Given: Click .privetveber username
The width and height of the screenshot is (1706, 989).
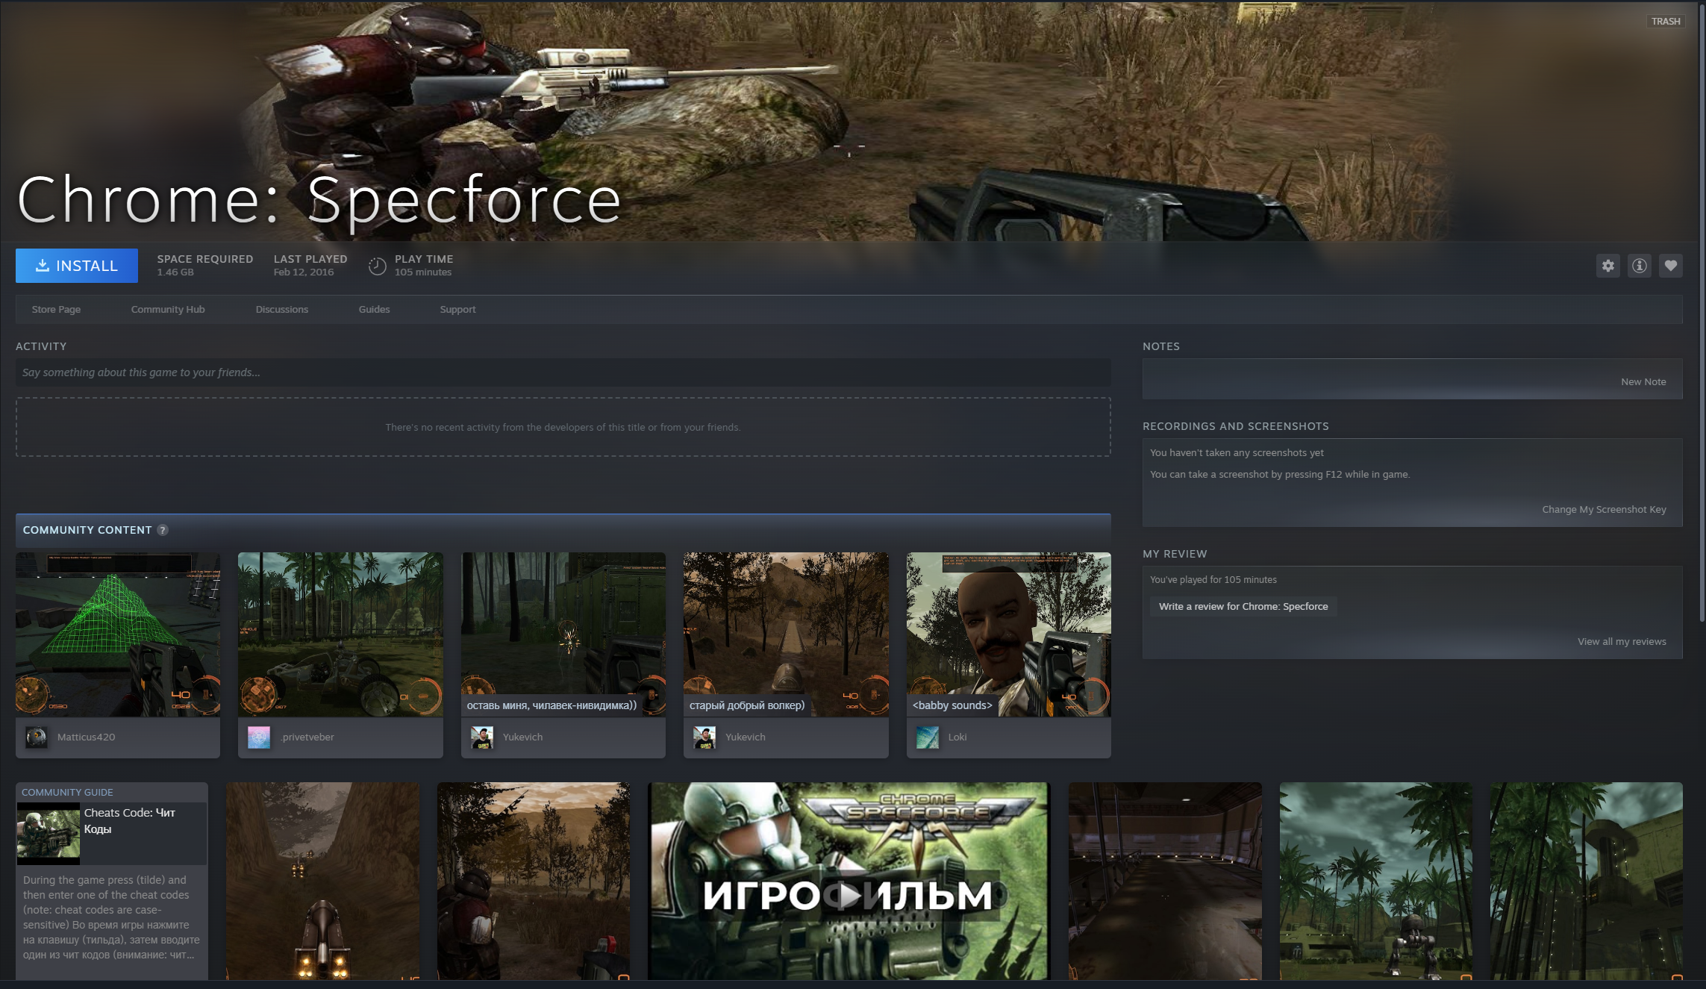Looking at the screenshot, I should 307,737.
